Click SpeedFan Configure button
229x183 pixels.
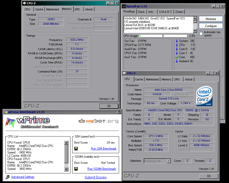pos(211,26)
